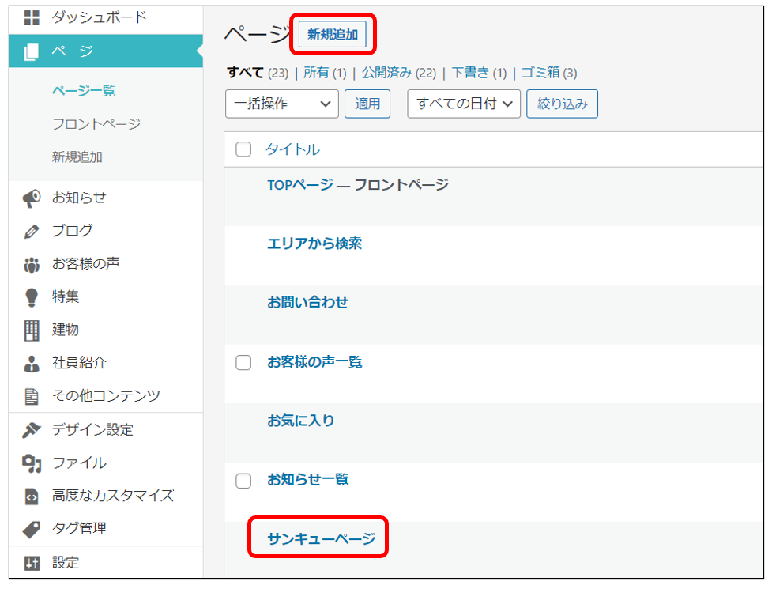Open the 一括操作 bulk actions dropdown
Image resolution: width=772 pixels, height=589 pixels.
pos(281,104)
